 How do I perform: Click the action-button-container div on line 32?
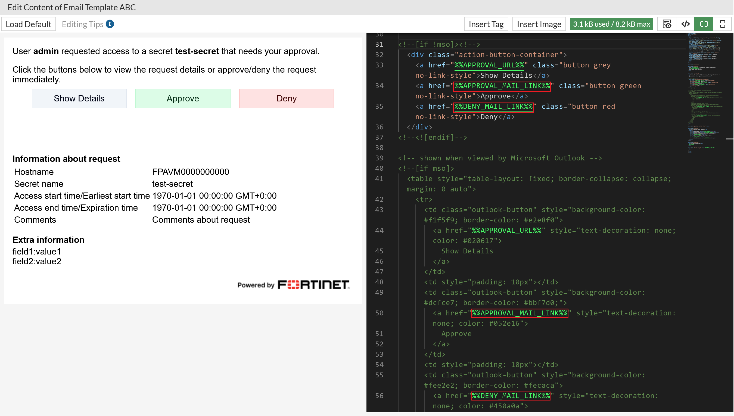pyautogui.click(x=487, y=55)
